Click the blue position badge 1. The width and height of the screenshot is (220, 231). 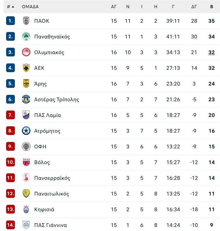click(10, 21)
